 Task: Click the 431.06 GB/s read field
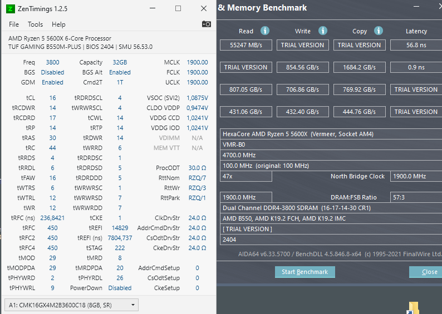246,112
